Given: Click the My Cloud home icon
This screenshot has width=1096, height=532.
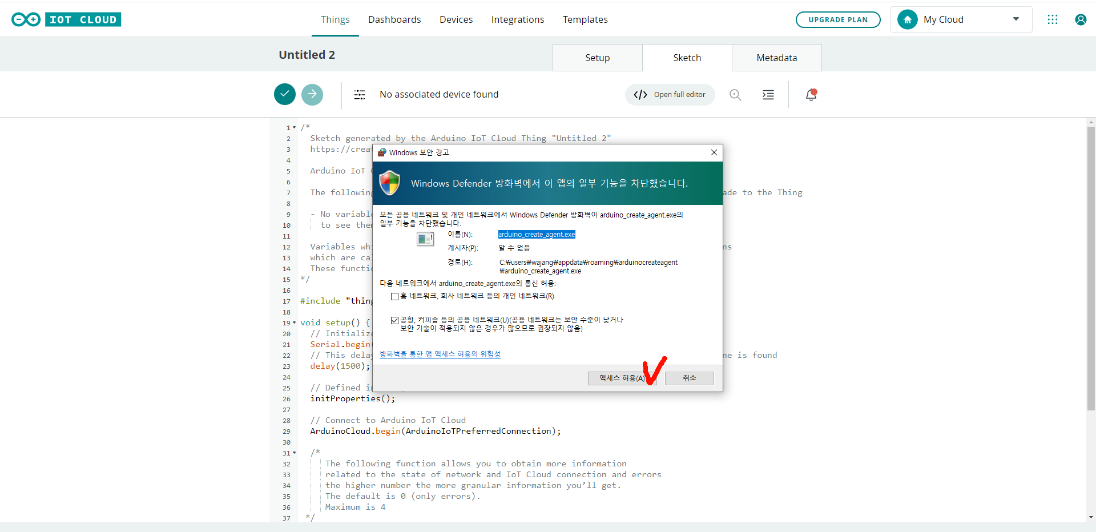Looking at the screenshot, I should [908, 19].
